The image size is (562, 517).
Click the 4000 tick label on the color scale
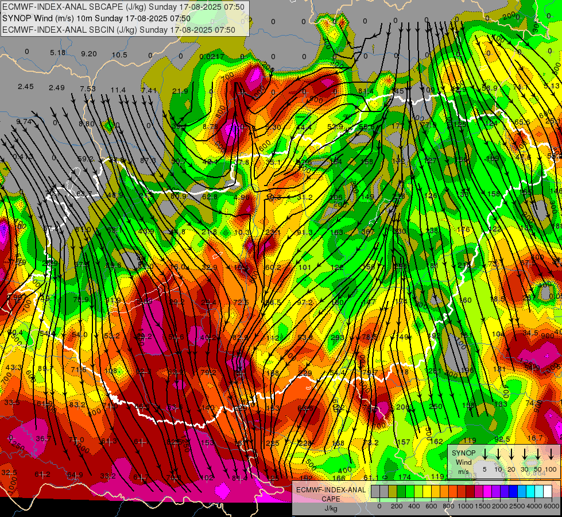tap(534, 506)
